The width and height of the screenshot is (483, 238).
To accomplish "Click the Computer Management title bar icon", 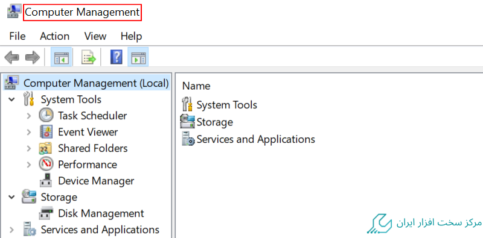I will tap(14, 12).
